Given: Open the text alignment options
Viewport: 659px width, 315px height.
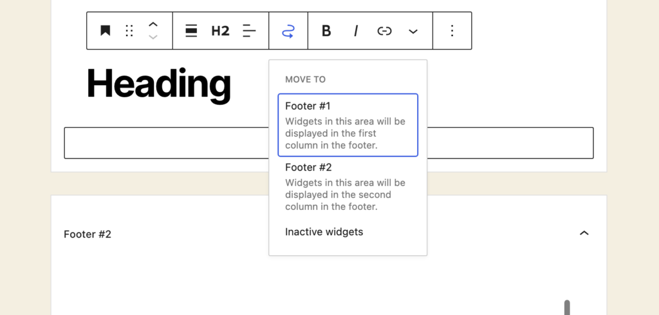Looking at the screenshot, I should tap(249, 31).
